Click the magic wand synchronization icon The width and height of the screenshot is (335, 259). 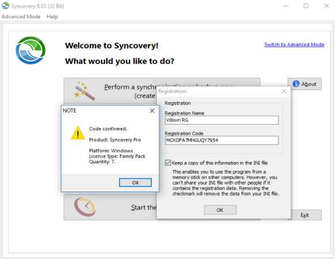(85, 91)
